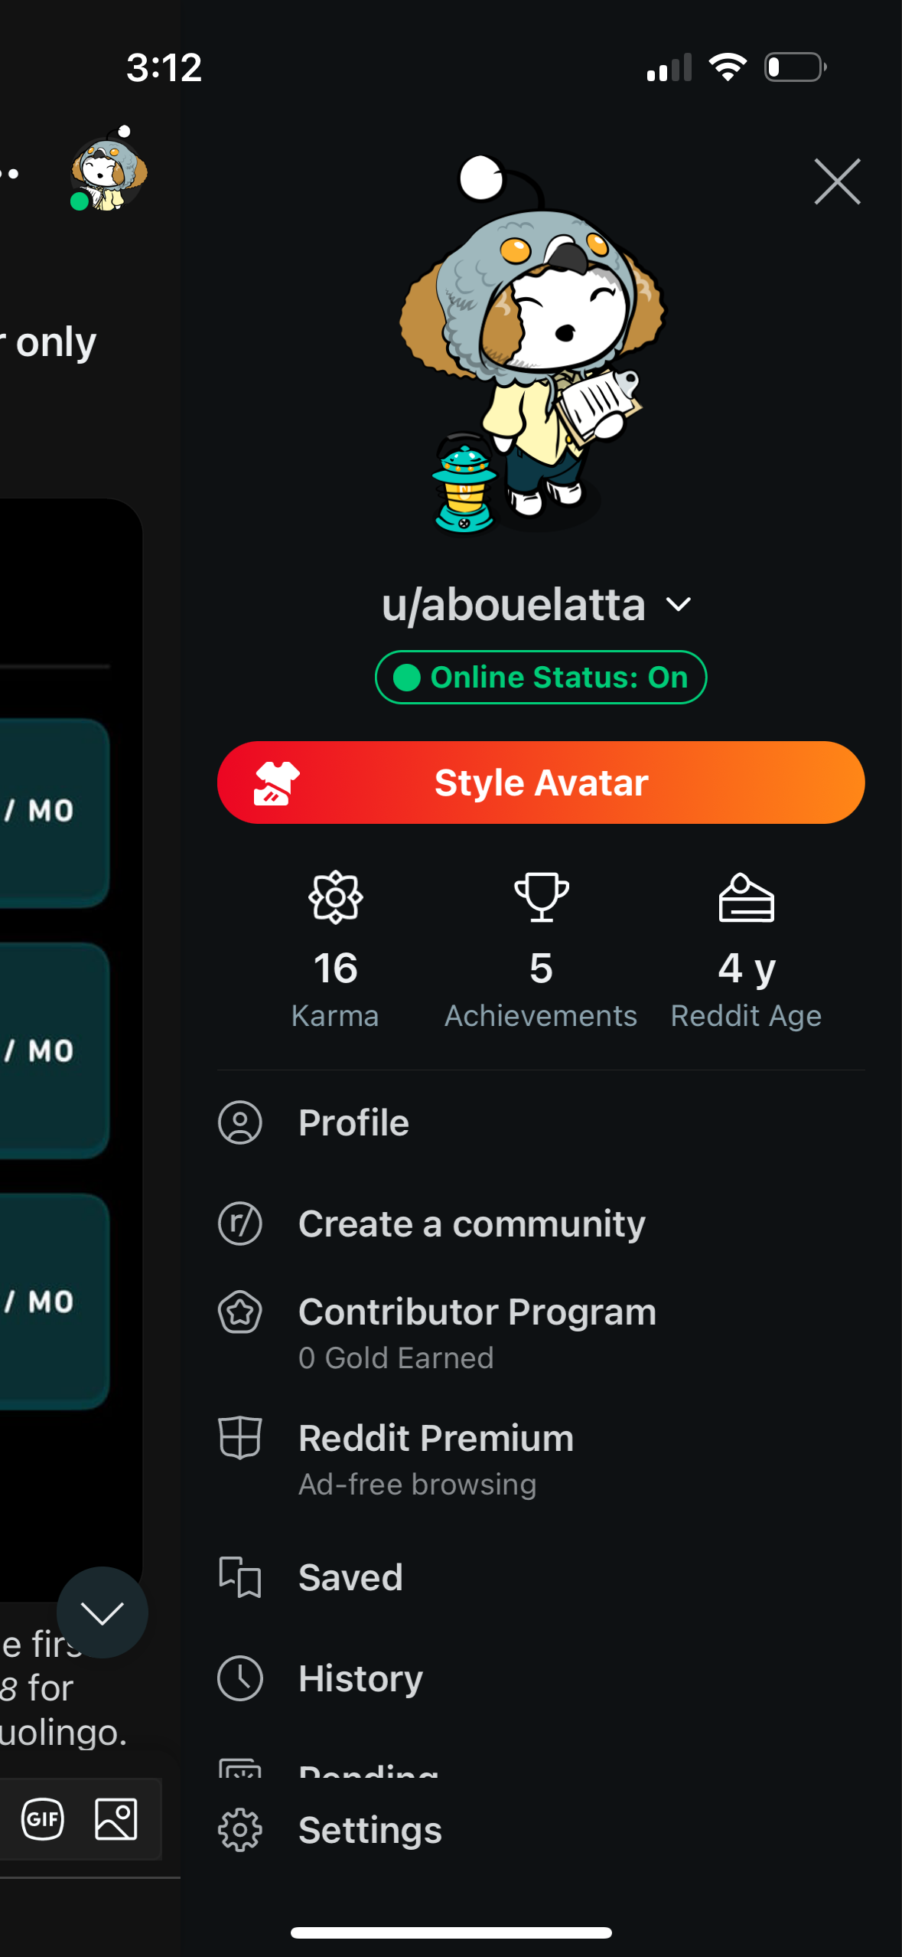Open the Profile menu item
902x1957 pixels.
(541, 1122)
